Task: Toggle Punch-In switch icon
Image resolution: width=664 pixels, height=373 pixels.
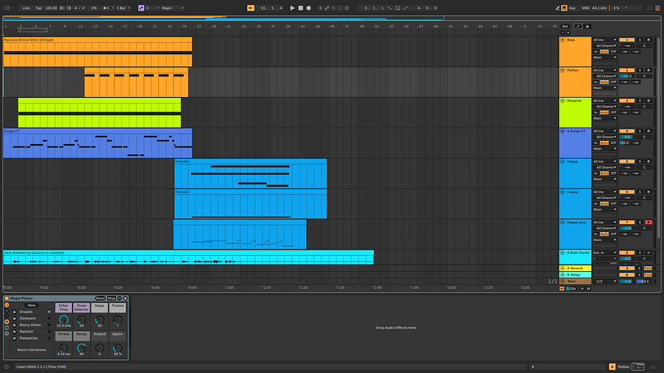Action: click(x=389, y=8)
